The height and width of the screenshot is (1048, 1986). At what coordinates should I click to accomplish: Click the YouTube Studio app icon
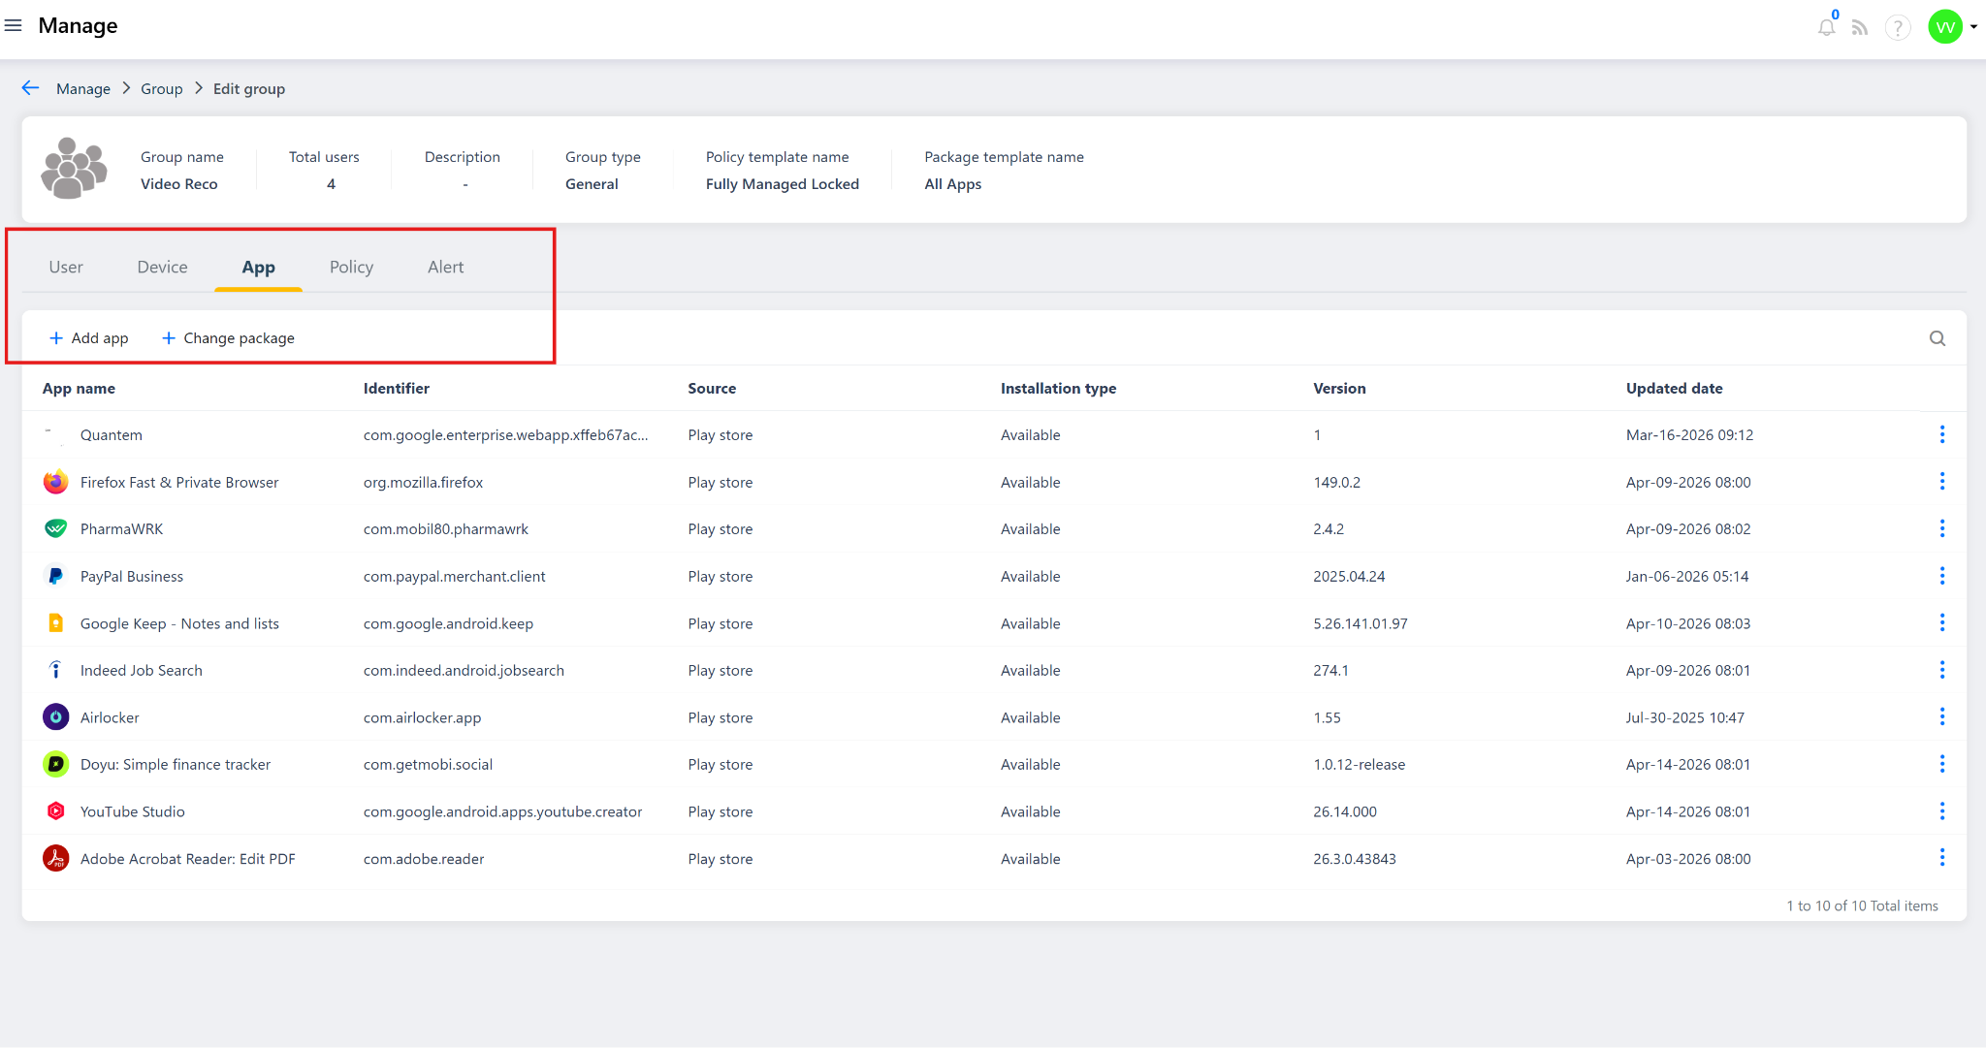click(55, 811)
